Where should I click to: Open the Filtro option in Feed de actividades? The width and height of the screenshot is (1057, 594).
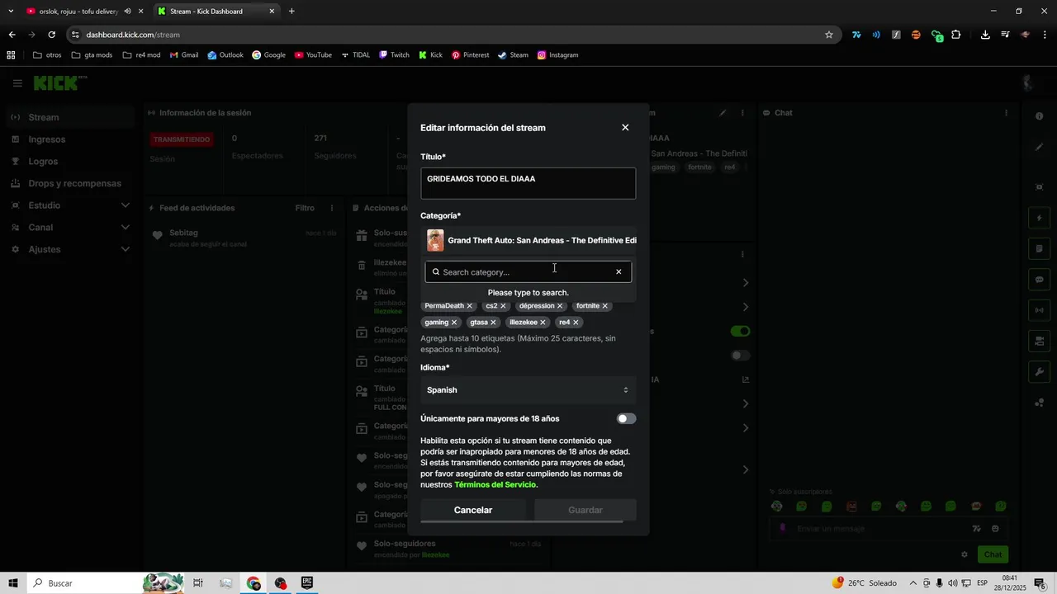tap(305, 208)
